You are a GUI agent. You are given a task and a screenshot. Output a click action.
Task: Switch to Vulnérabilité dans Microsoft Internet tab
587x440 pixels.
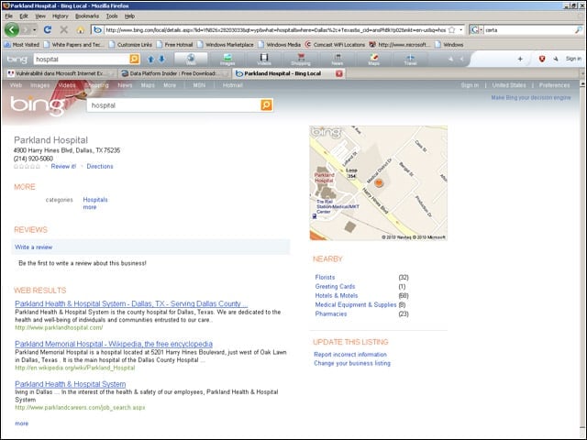pos(61,73)
